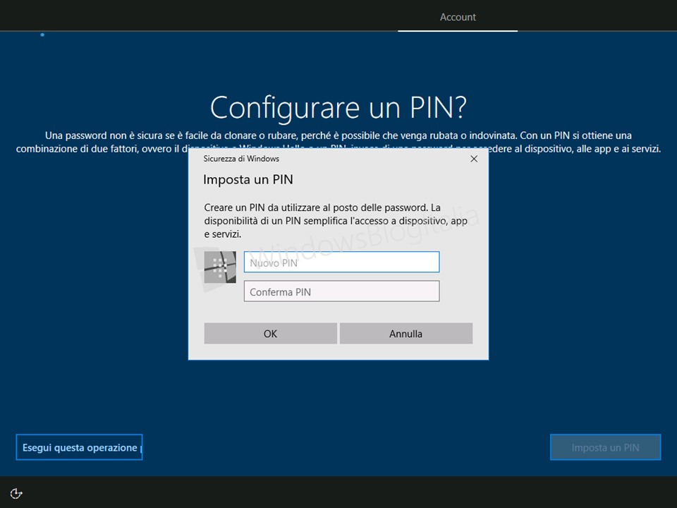Click the Imposta un PIN dialog title
This screenshot has height=508, width=677.
click(x=248, y=179)
